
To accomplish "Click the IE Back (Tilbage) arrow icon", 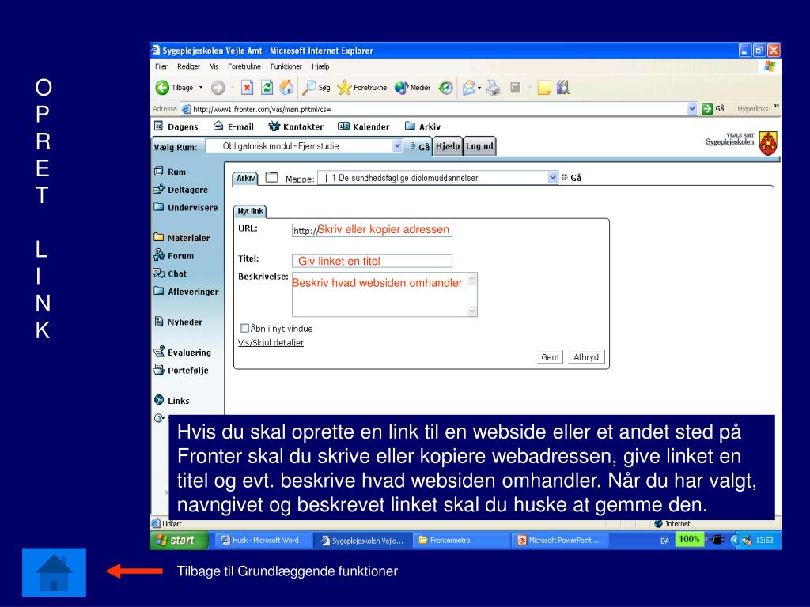I will (162, 88).
